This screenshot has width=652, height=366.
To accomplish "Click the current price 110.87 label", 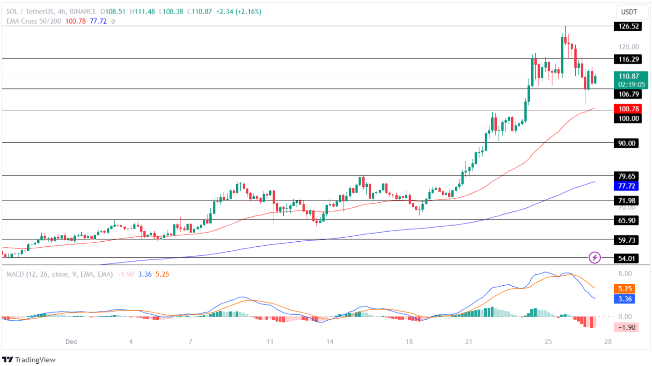I will point(628,76).
